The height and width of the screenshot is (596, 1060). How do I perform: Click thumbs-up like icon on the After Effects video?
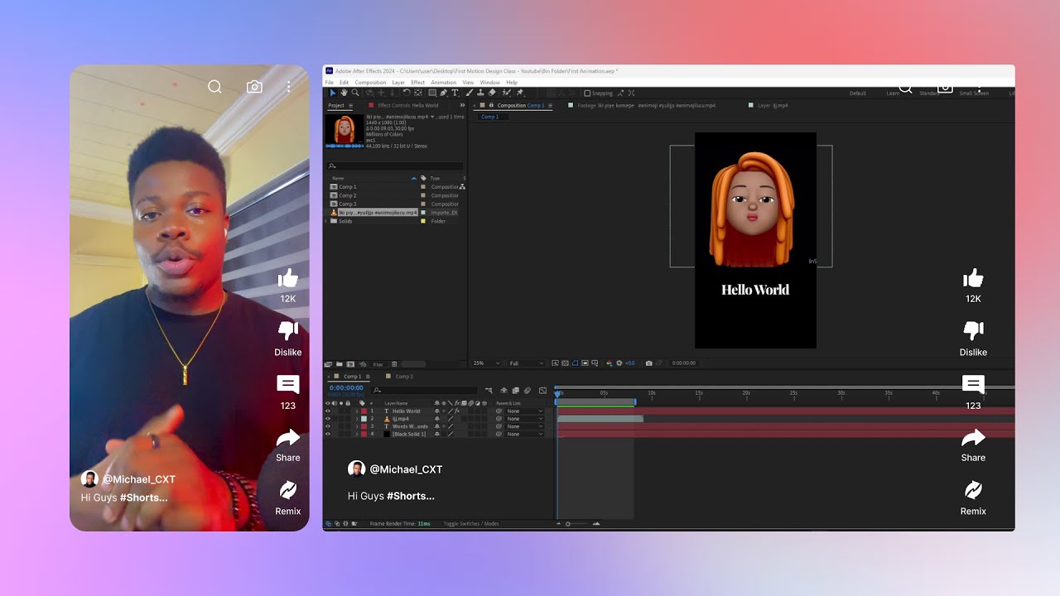tap(973, 278)
